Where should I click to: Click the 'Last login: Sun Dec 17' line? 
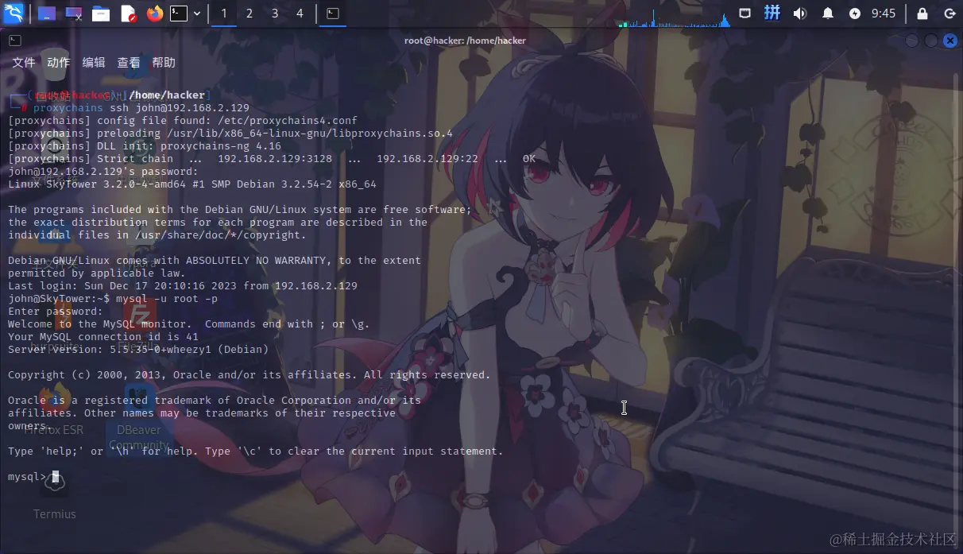[183, 286]
